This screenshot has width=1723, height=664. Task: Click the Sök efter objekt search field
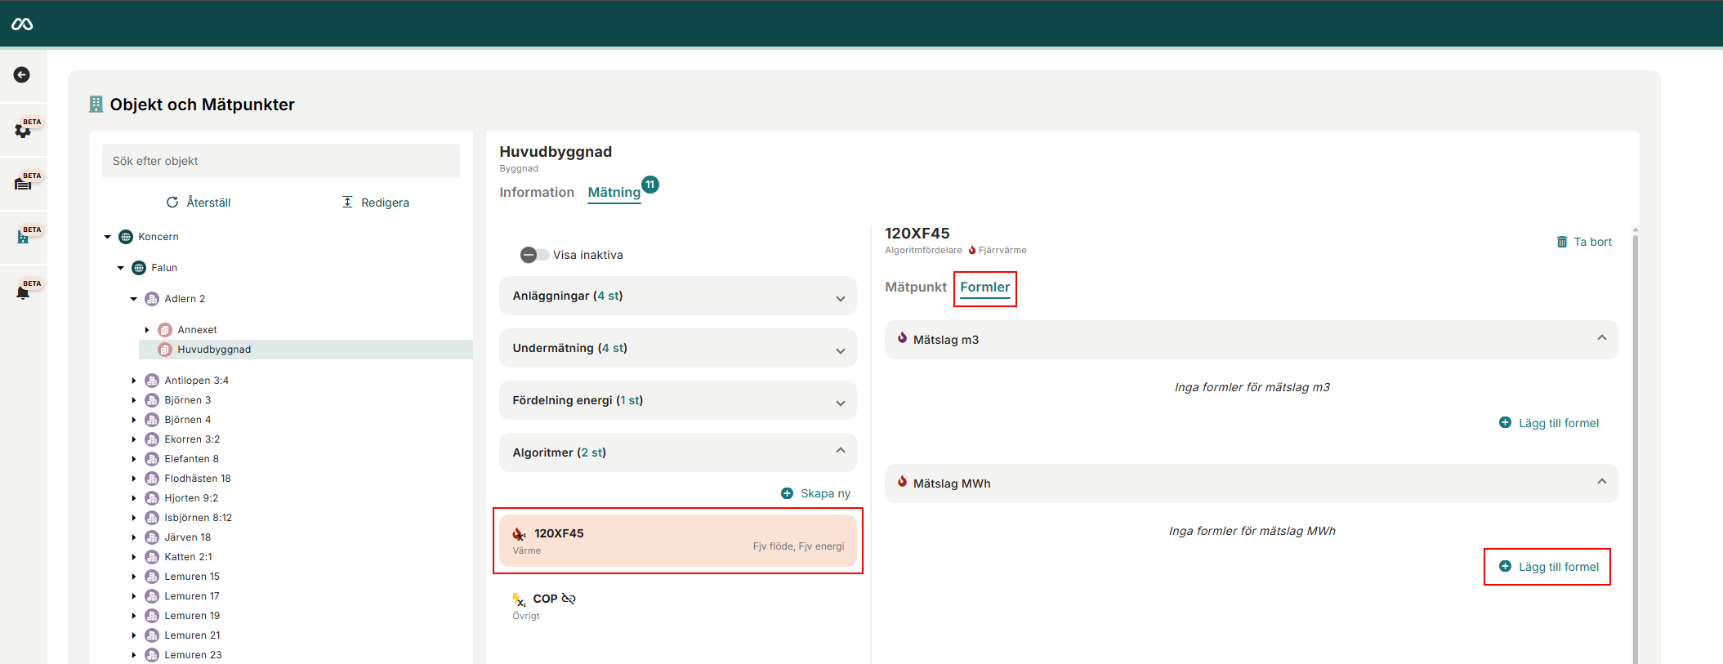pyautogui.click(x=280, y=161)
